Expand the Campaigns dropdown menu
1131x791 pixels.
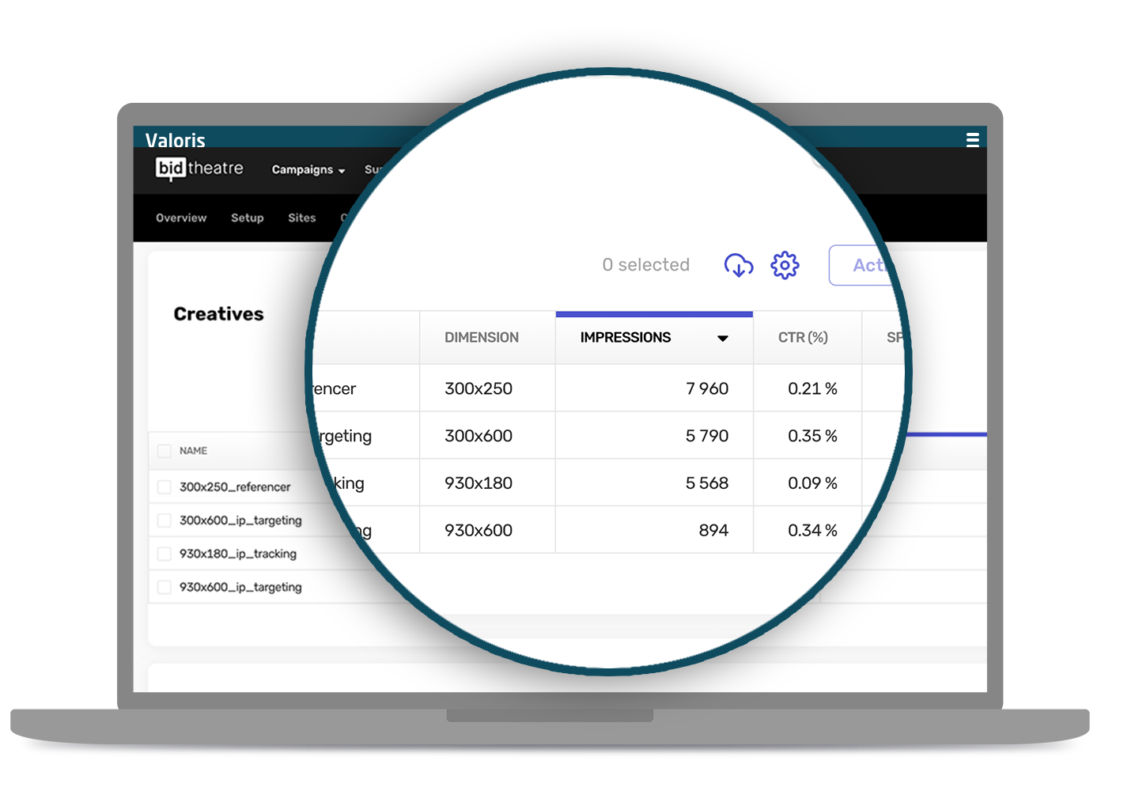click(308, 169)
